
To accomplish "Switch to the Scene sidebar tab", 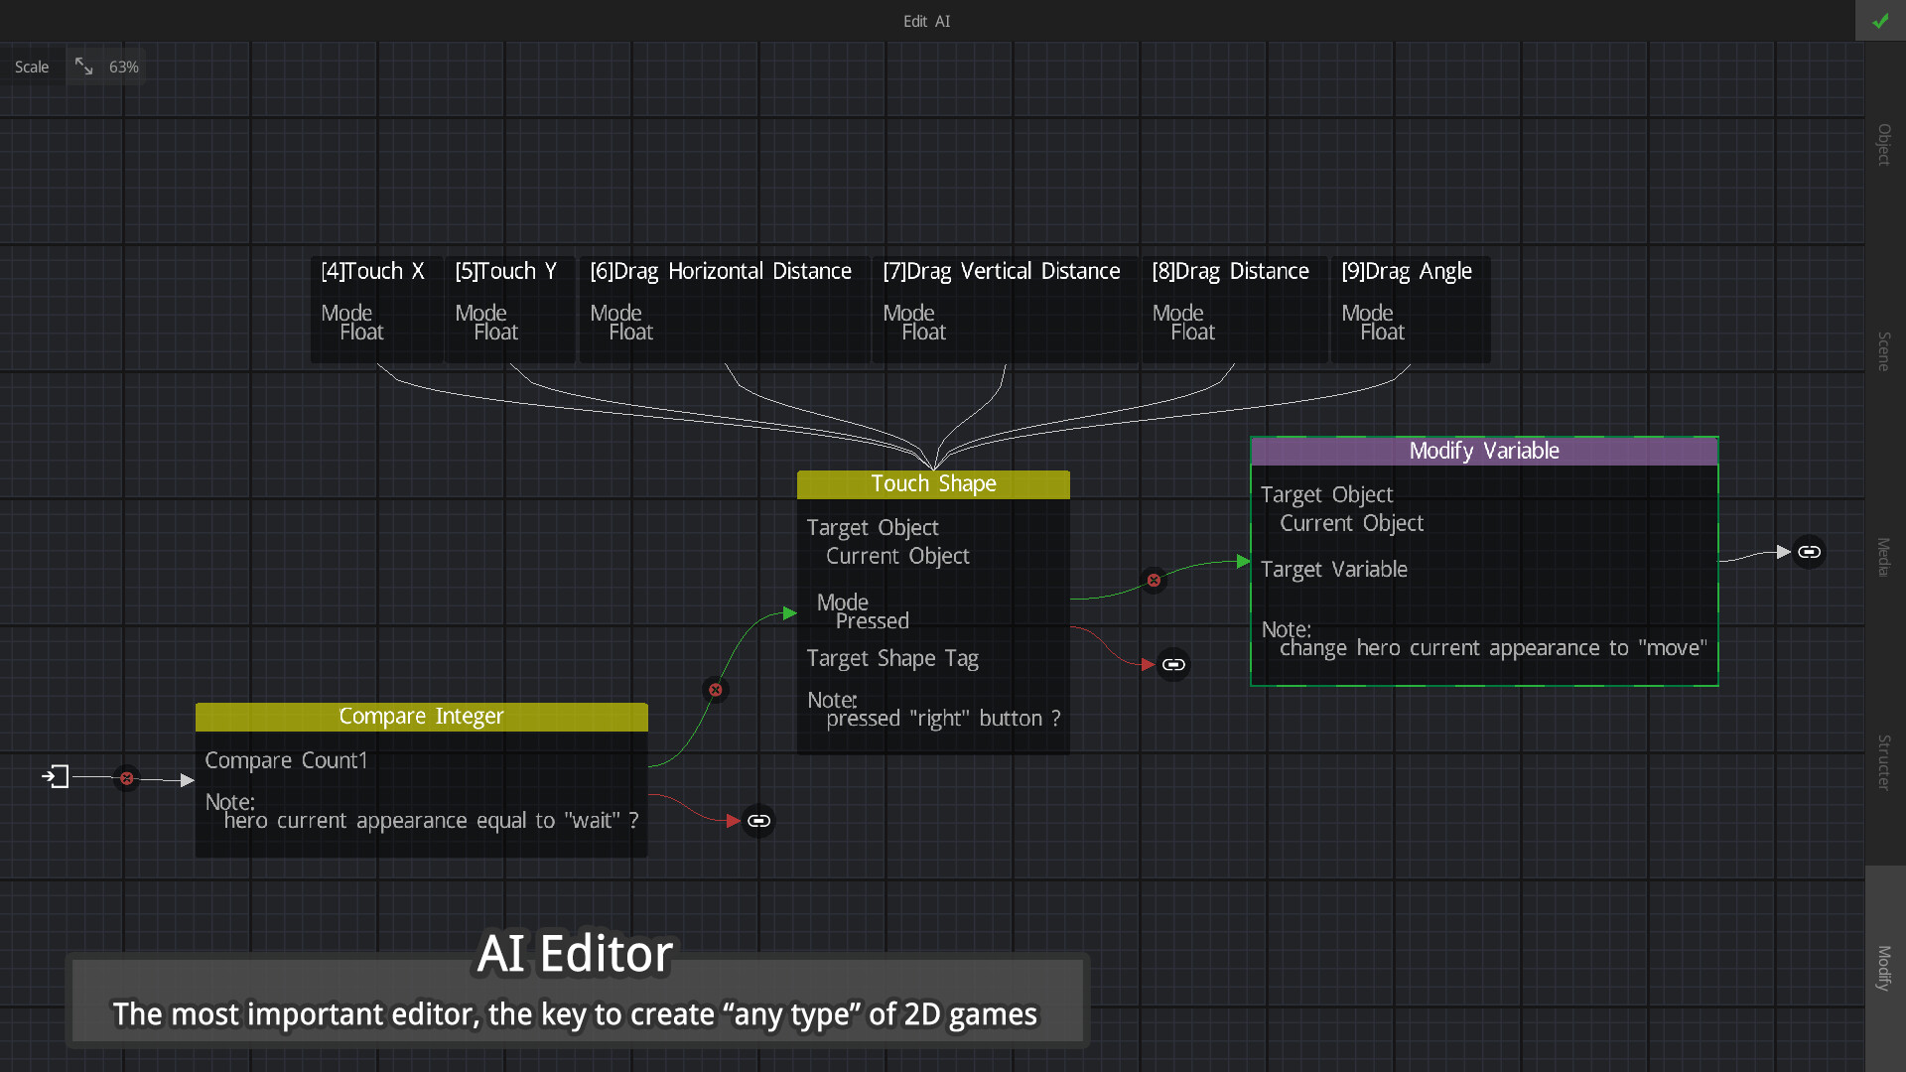I will coord(1883,349).
